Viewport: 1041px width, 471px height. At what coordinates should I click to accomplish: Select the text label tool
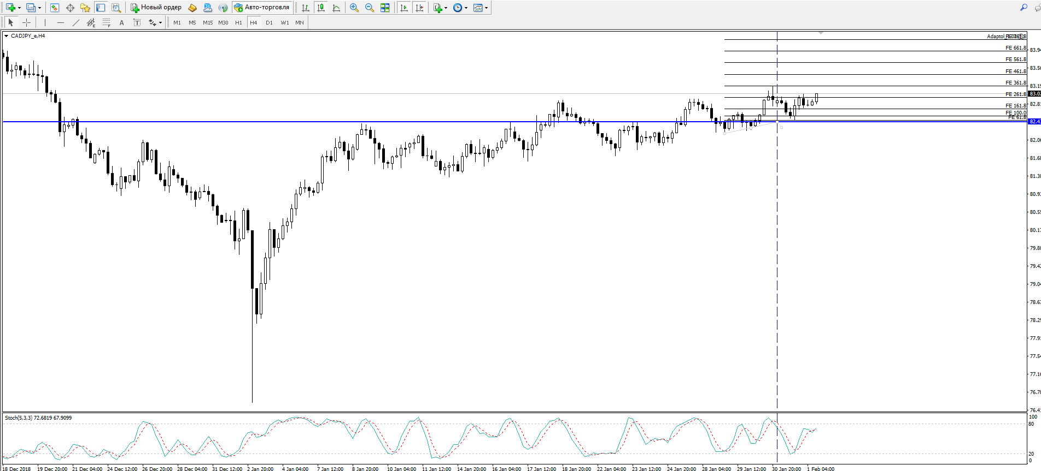coord(137,22)
